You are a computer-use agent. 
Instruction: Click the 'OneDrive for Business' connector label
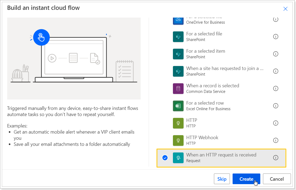(206, 22)
